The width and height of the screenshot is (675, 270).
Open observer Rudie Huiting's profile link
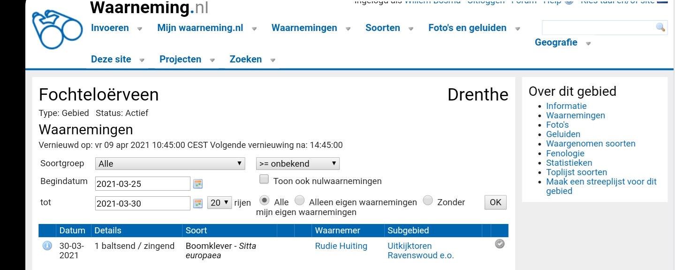click(x=341, y=246)
